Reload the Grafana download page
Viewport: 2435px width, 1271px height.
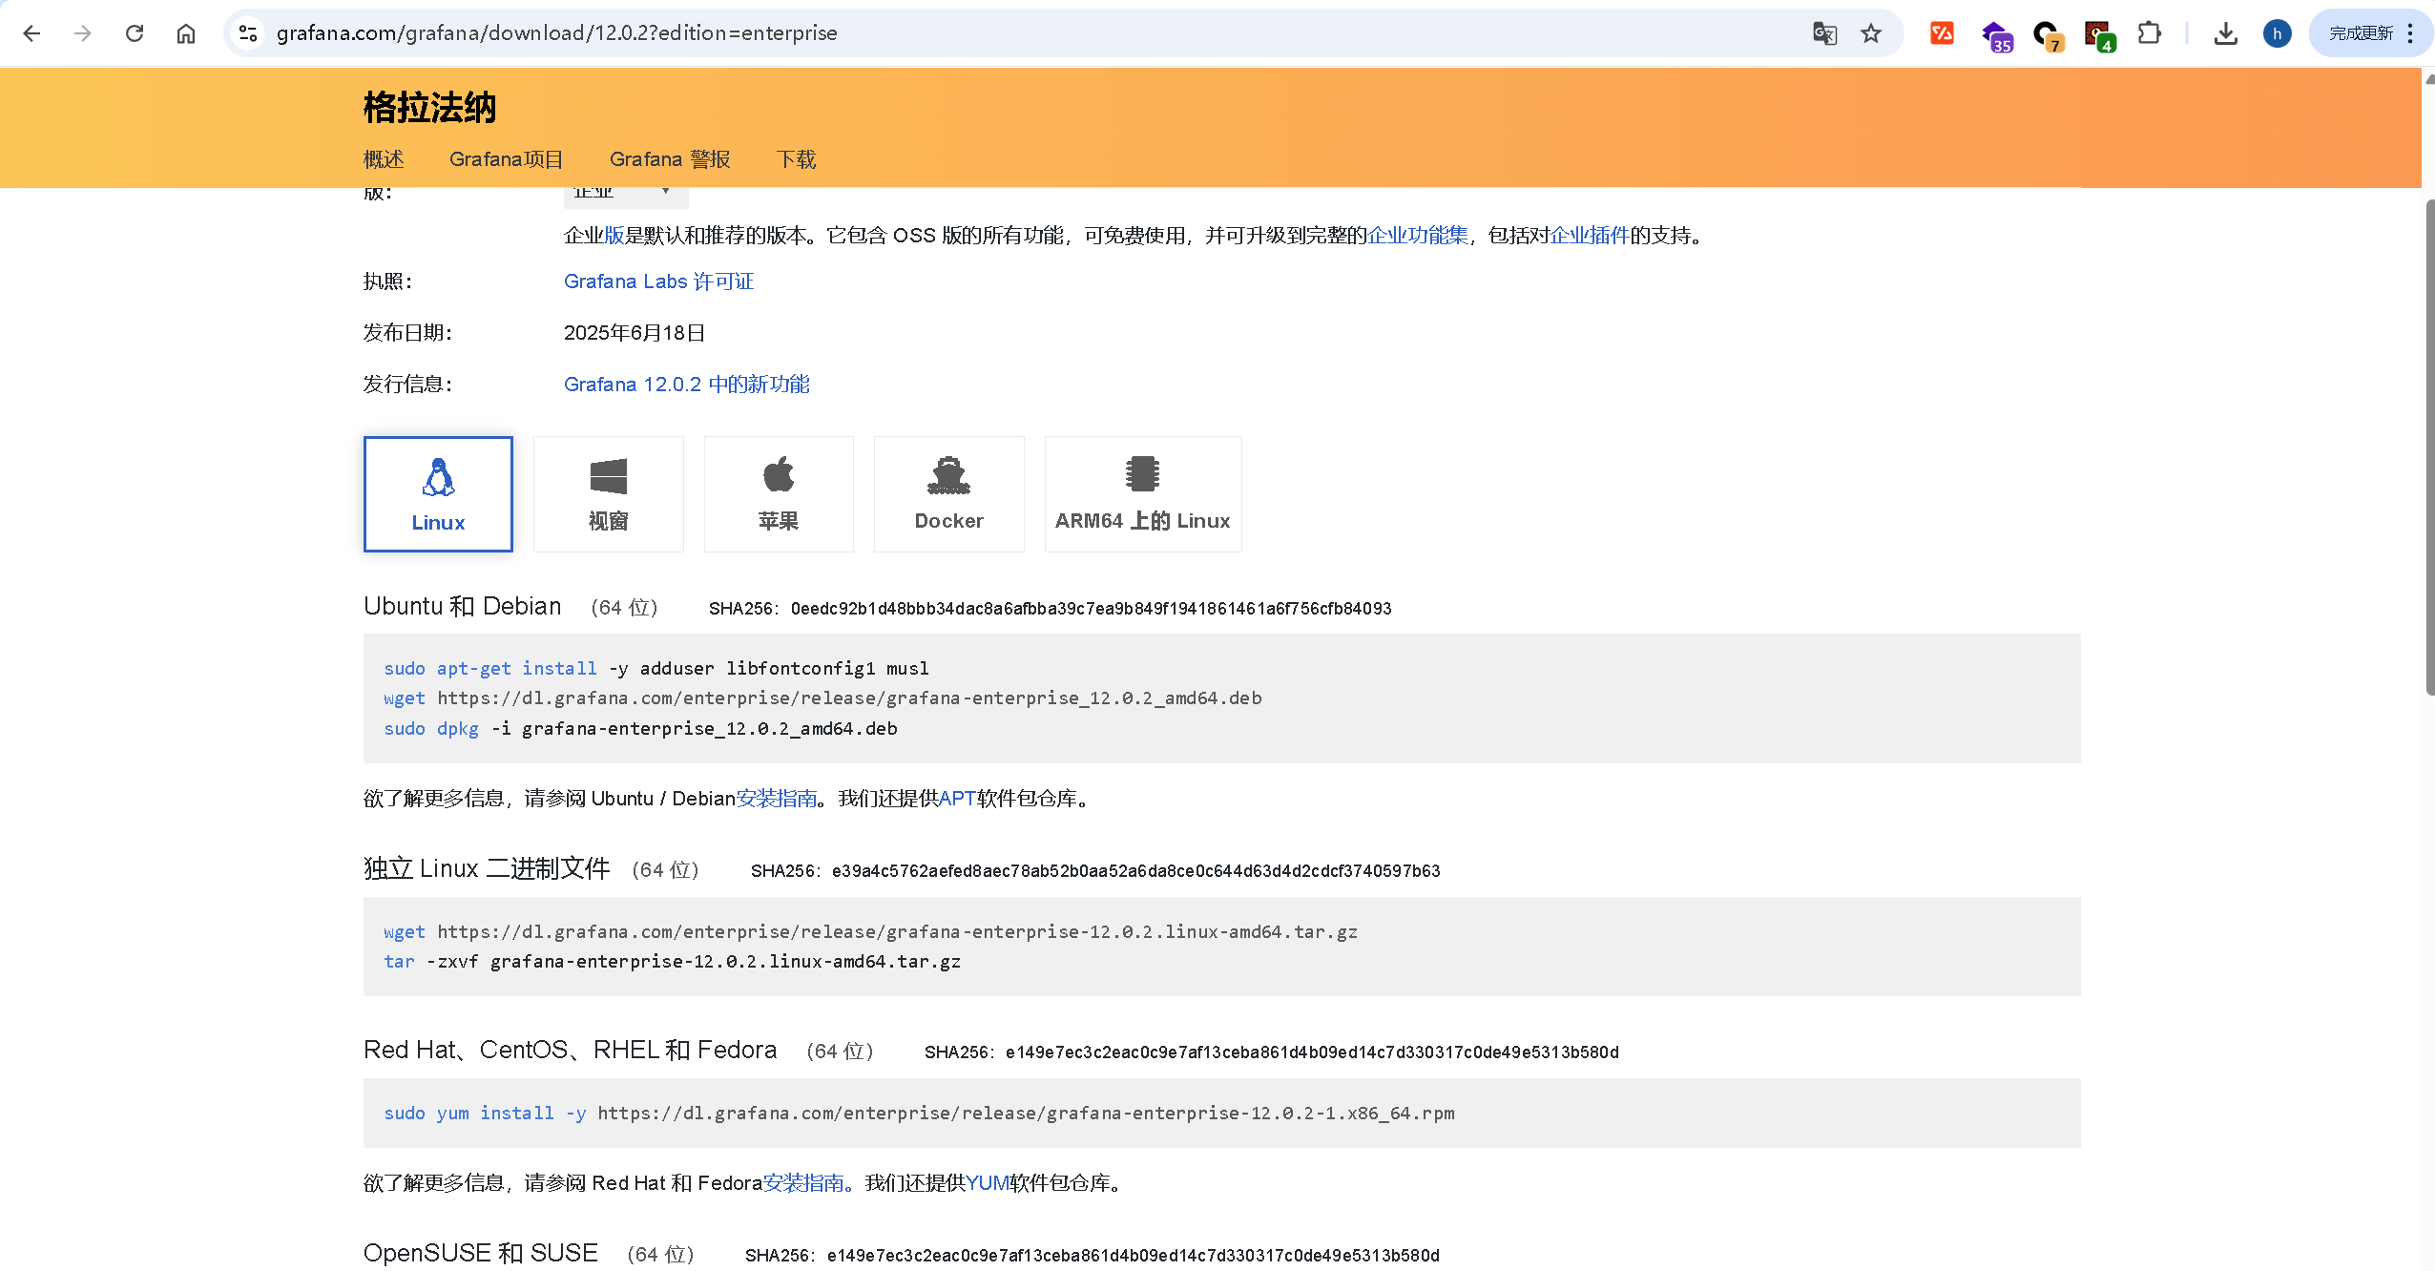click(x=135, y=33)
